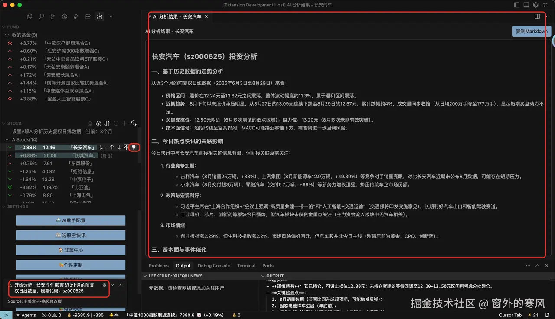Viewport: 555px width, 319px height.
Task: Open AI助手配置 in the settings panel
Action: tap(70, 220)
